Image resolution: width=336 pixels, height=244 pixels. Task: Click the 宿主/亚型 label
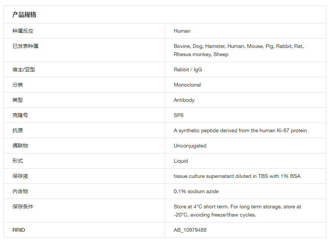tap(24, 69)
